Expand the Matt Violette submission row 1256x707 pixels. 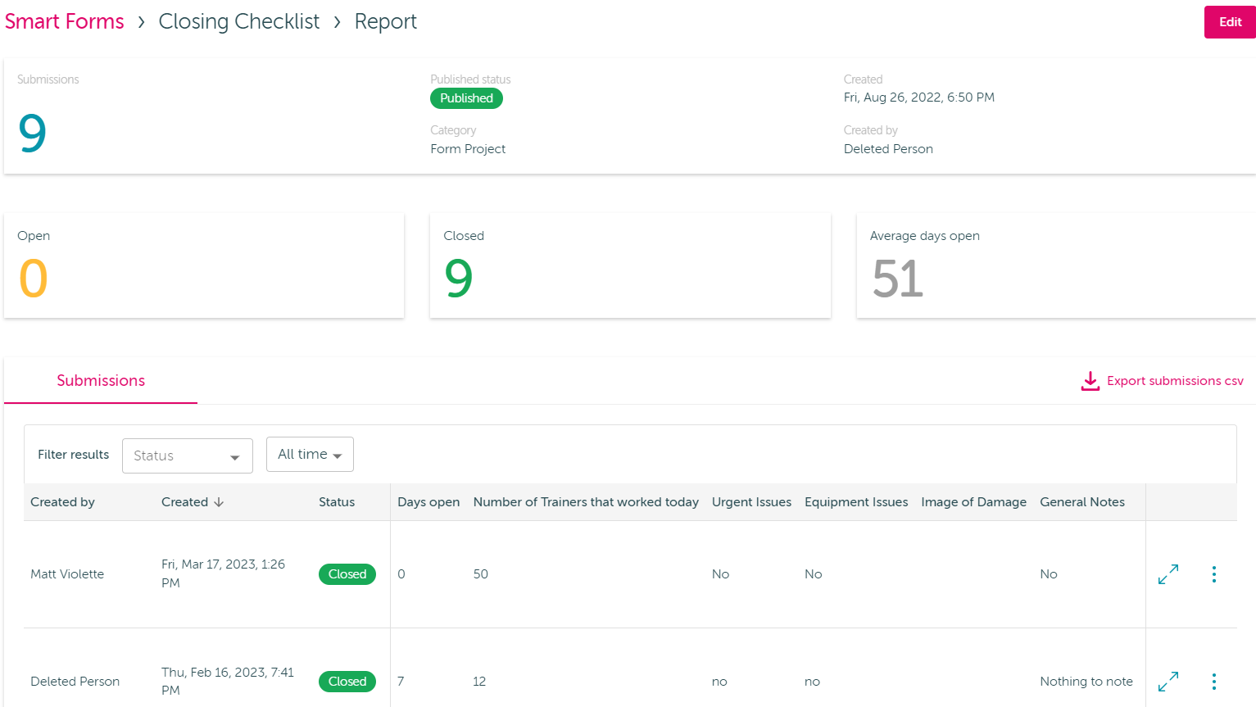tap(1168, 574)
